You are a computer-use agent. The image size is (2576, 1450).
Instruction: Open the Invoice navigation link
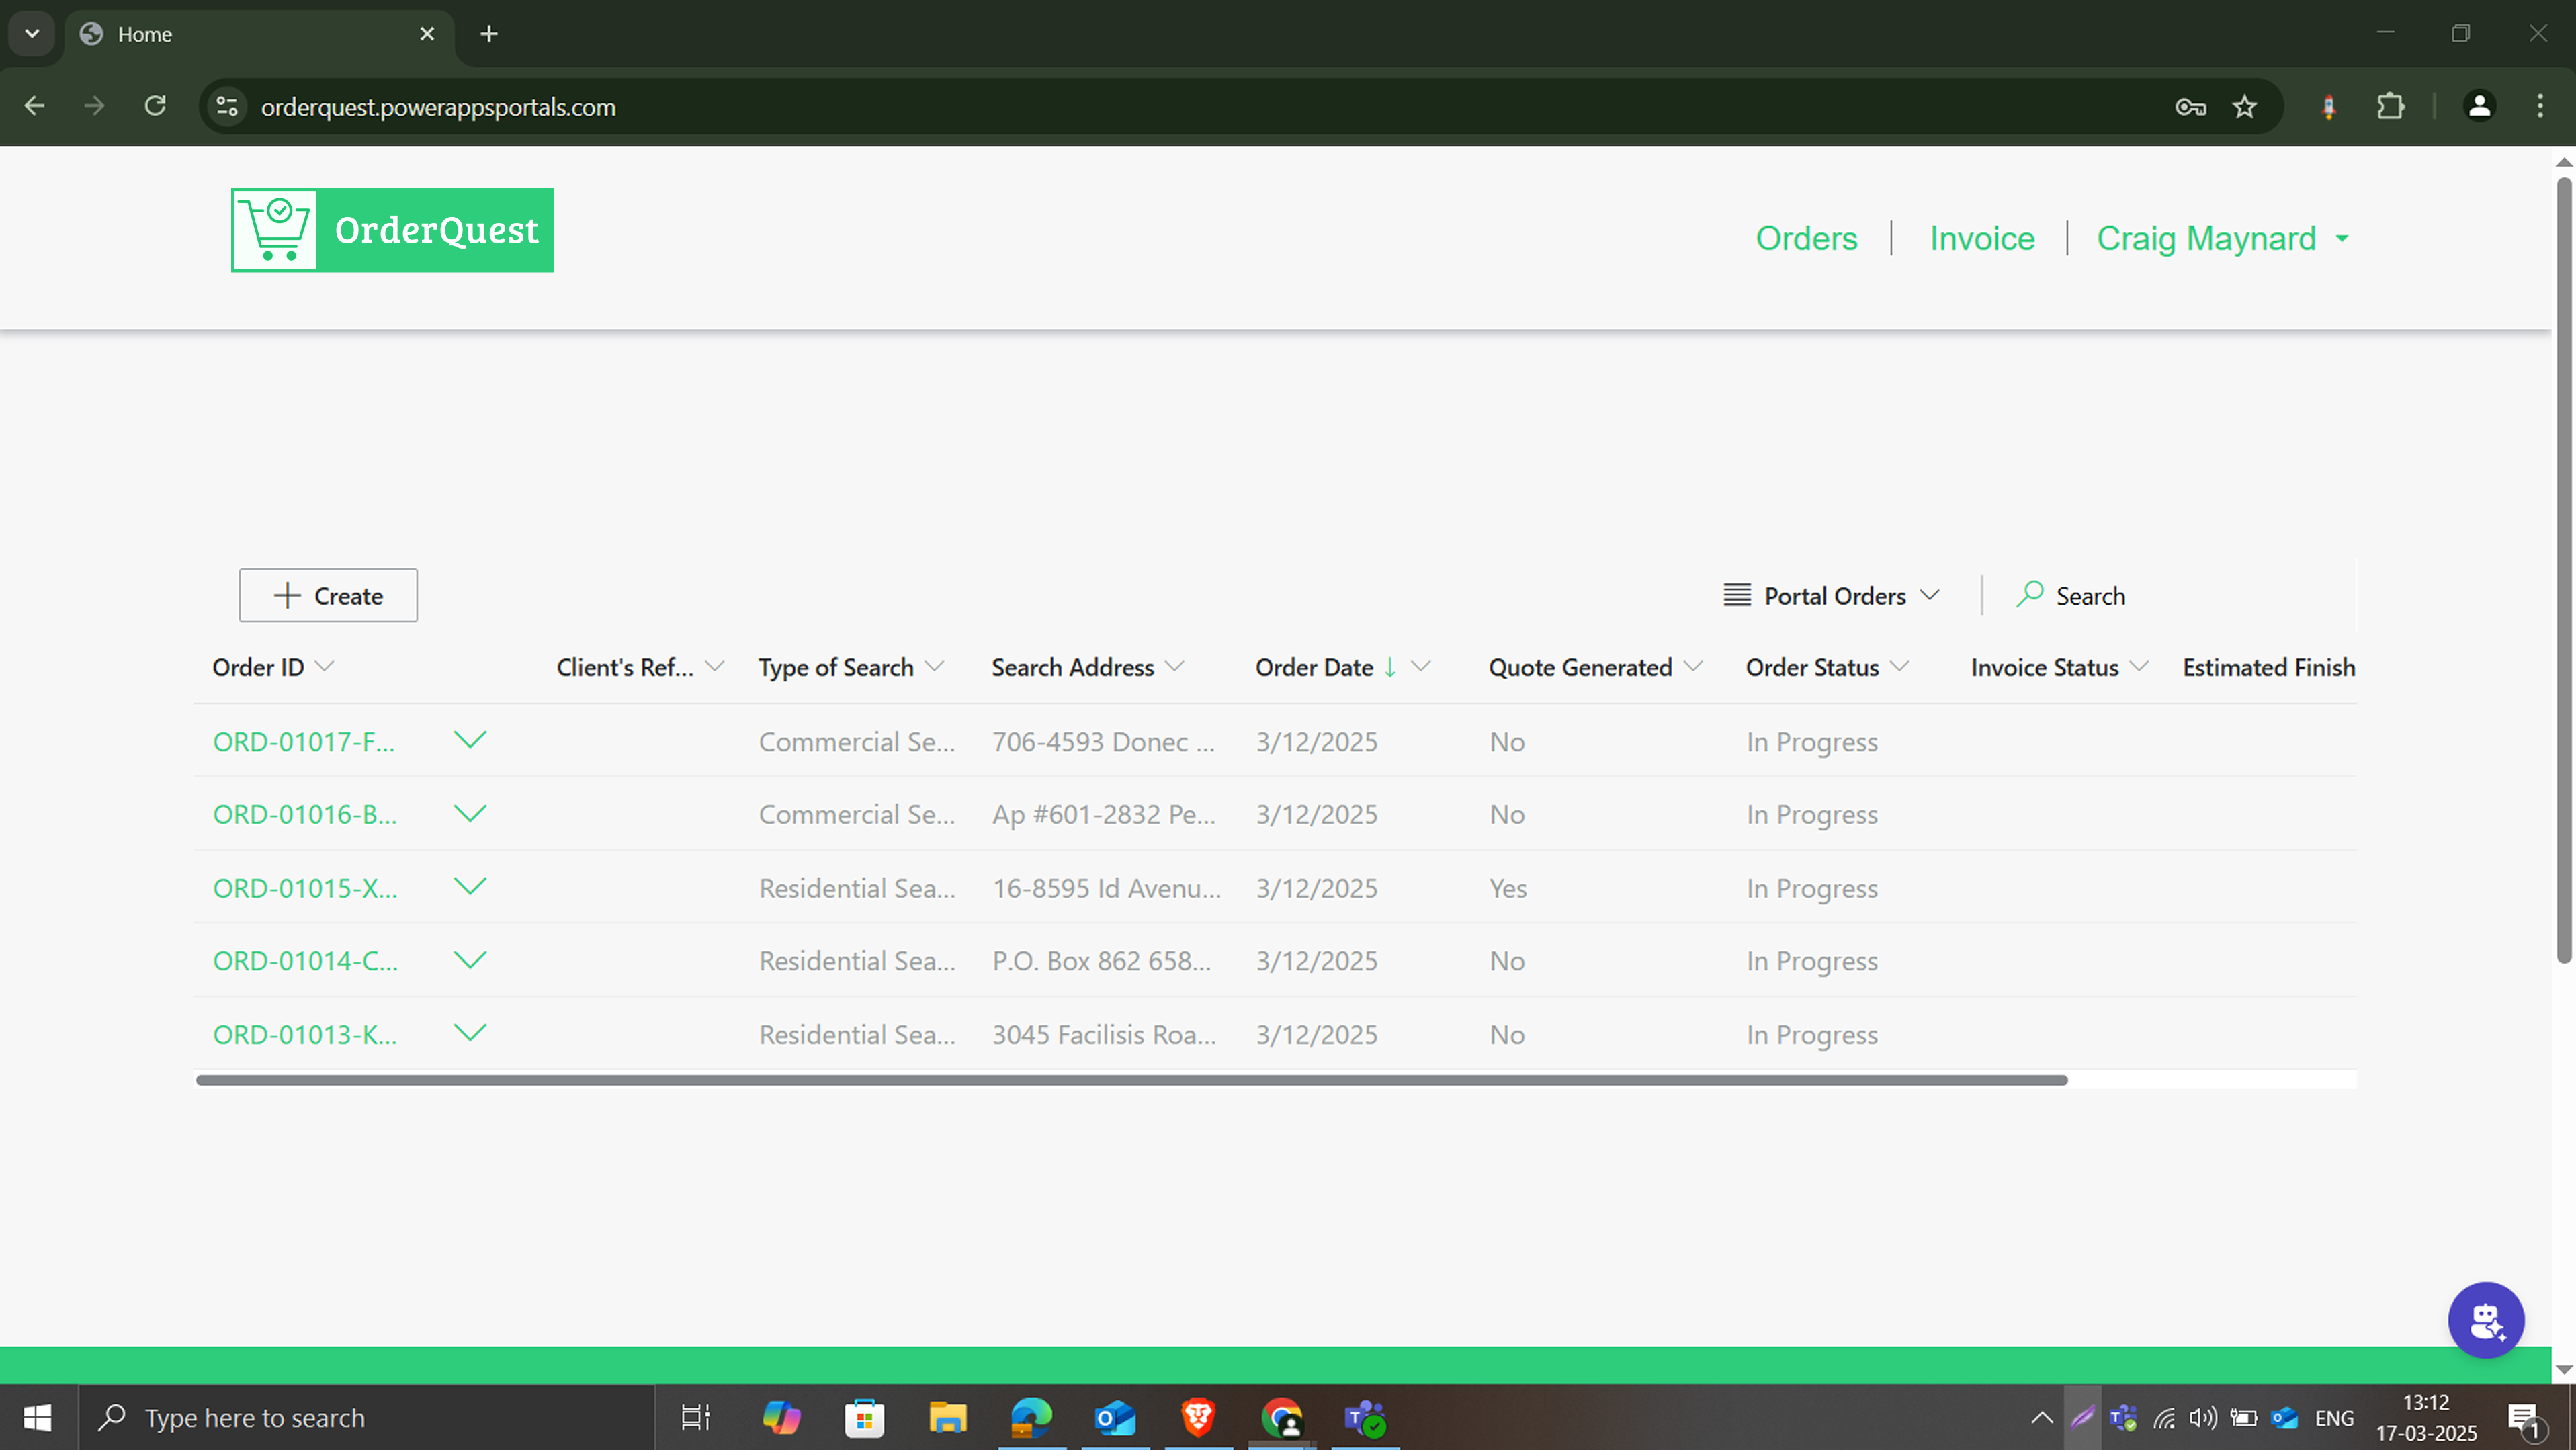(x=1982, y=238)
